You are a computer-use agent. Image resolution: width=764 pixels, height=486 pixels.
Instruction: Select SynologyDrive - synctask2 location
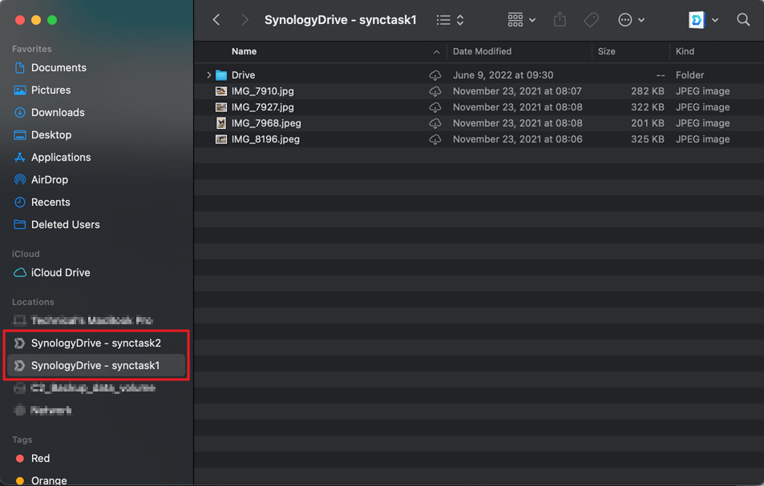[96, 343]
